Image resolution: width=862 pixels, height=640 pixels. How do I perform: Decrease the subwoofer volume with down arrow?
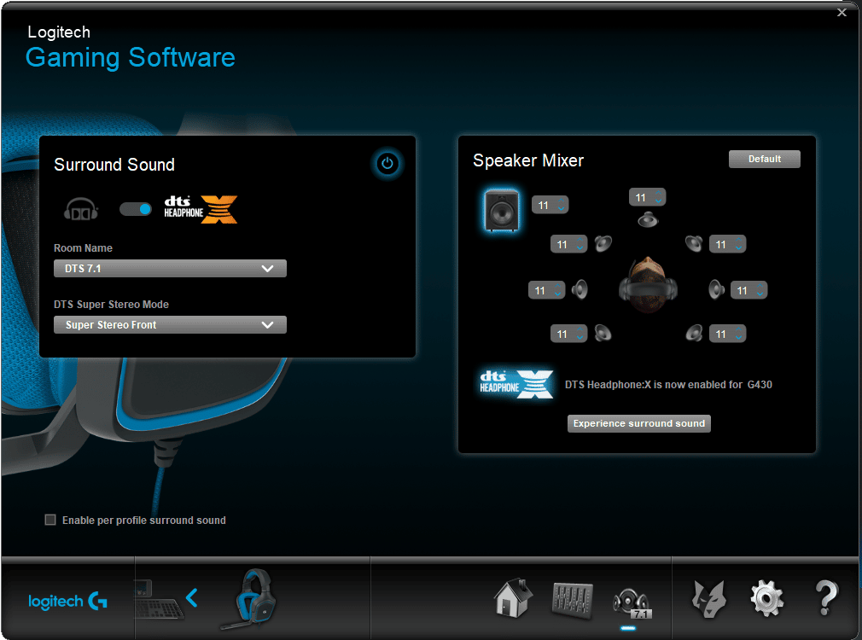[562, 209]
